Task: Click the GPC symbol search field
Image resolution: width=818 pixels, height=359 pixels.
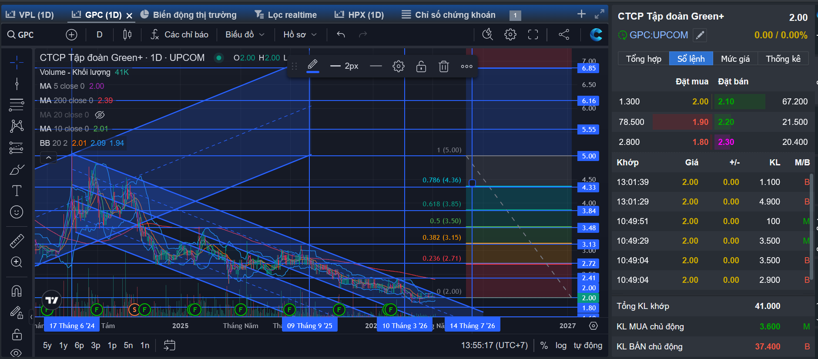Action: (26, 35)
